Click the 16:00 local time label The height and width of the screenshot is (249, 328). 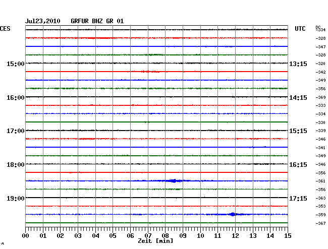[x=16, y=98]
